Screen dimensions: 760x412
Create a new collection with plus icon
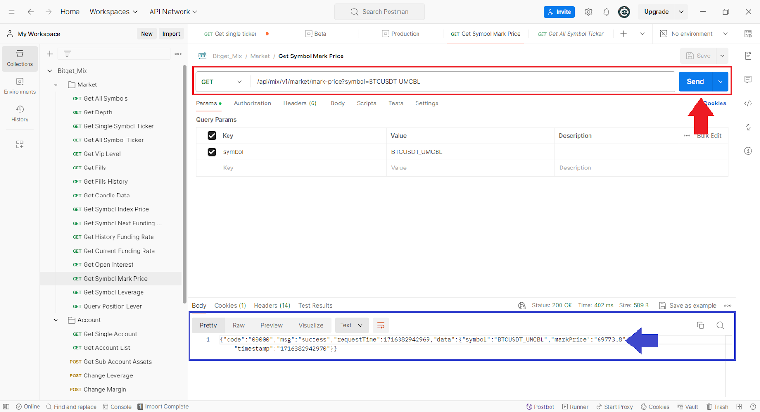click(50, 54)
